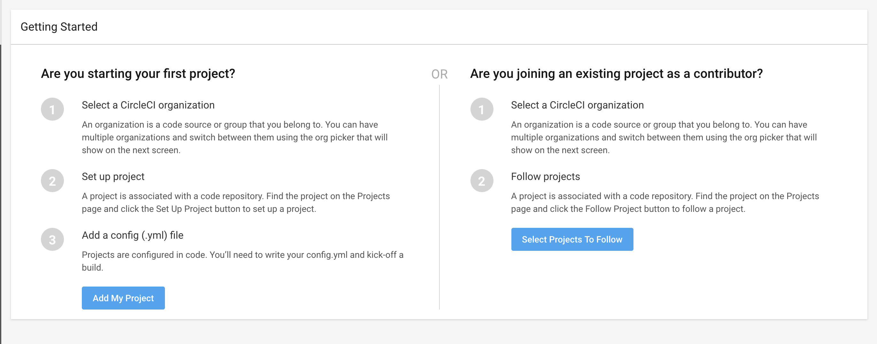Click the Add My Project button
The image size is (877, 344).
coord(123,298)
